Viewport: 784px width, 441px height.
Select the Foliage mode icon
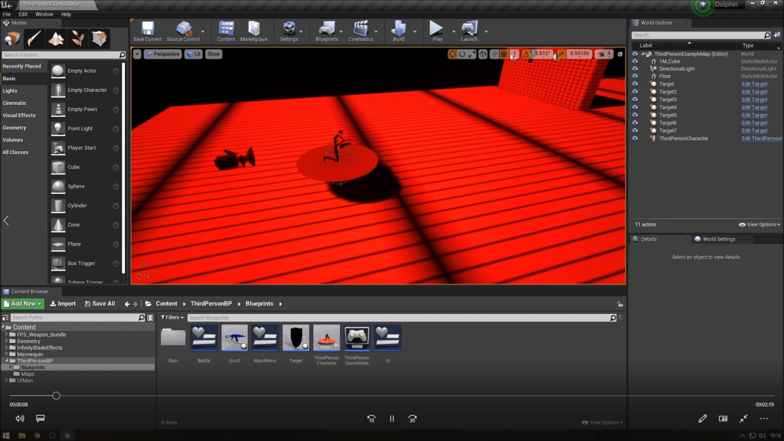coord(77,38)
